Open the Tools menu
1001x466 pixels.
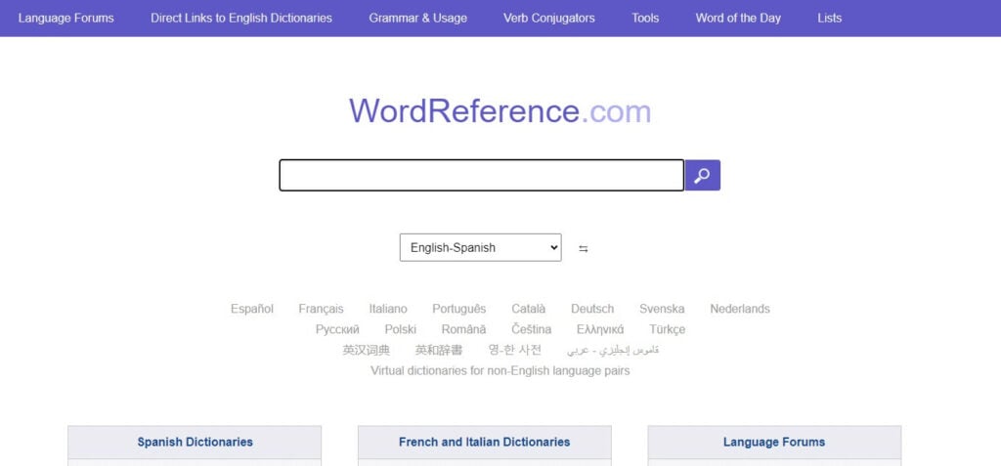(645, 18)
